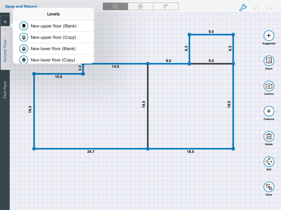Select the Edit nodes tool

269,162
